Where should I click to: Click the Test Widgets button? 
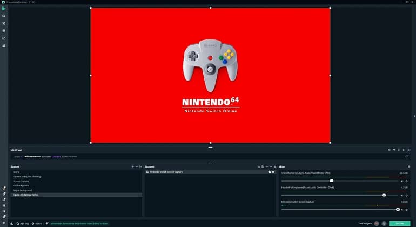click(x=365, y=224)
